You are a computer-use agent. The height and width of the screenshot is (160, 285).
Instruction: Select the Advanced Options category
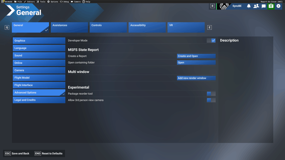(x=39, y=92)
